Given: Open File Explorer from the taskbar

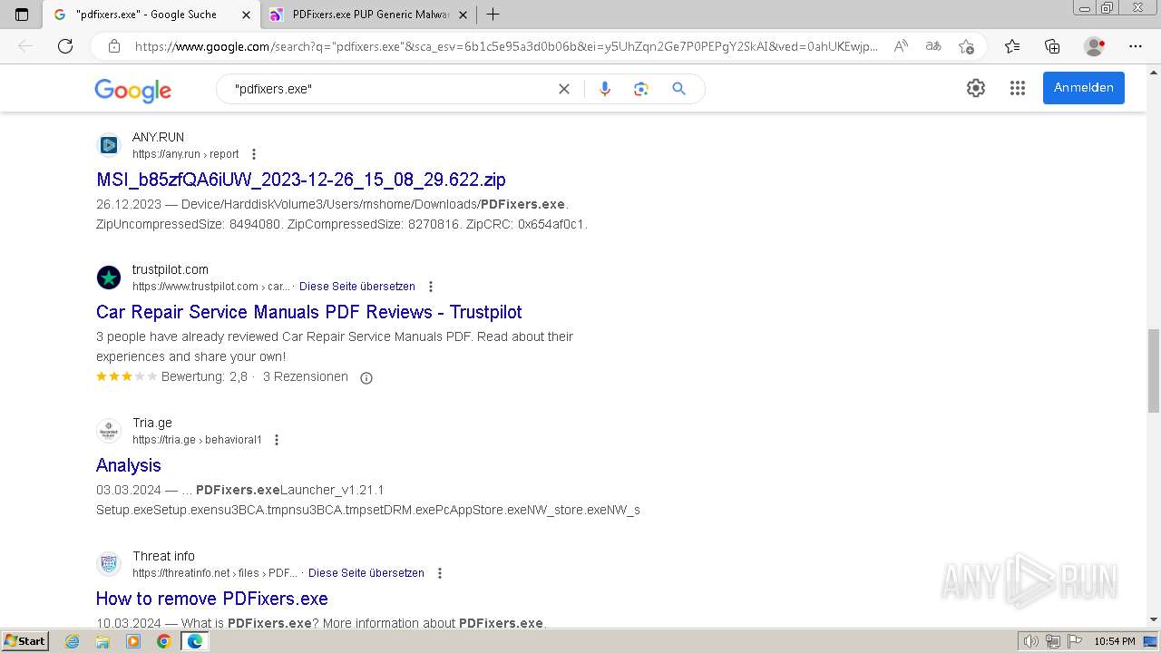Looking at the screenshot, I should (102, 641).
